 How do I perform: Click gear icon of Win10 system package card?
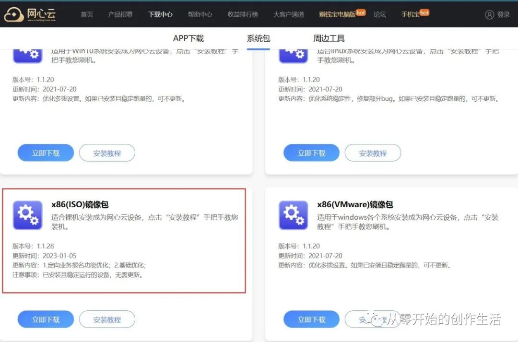click(x=28, y=56)
